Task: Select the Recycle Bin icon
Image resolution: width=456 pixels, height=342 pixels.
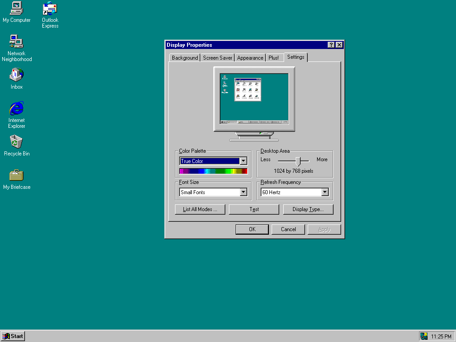Action: tap(16, 142)
